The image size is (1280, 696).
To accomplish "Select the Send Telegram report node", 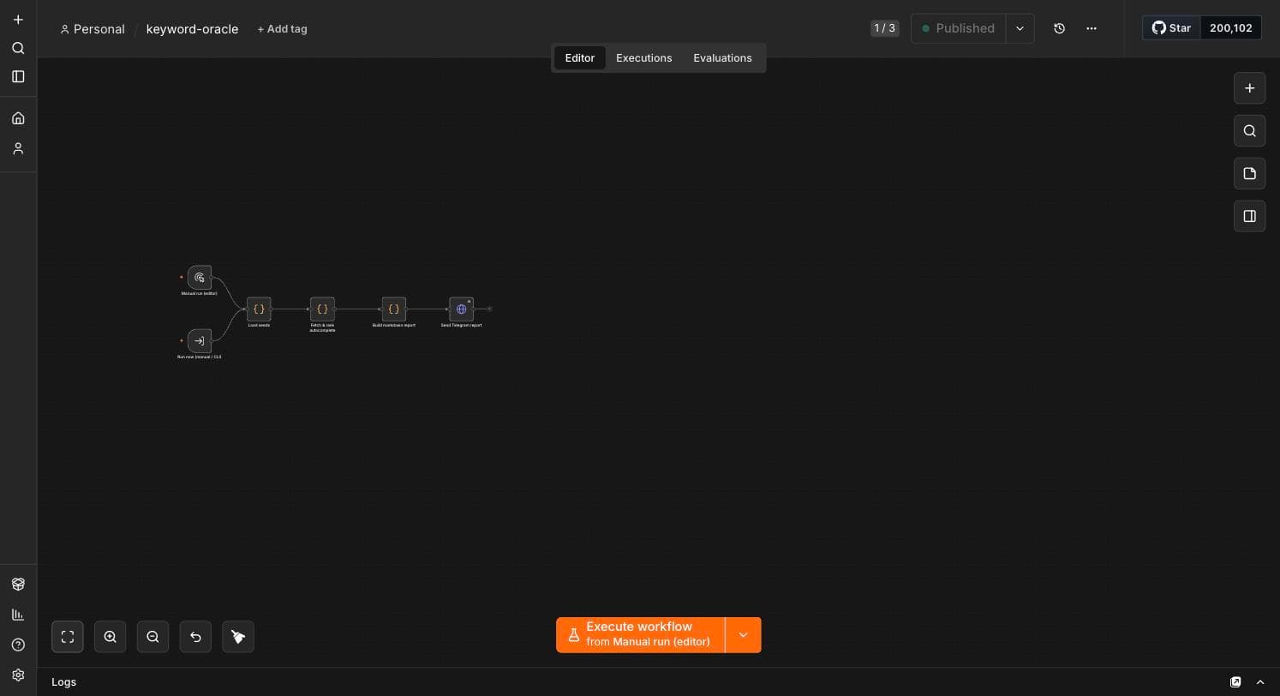I will pyautogui.click(x=461, y=309).
